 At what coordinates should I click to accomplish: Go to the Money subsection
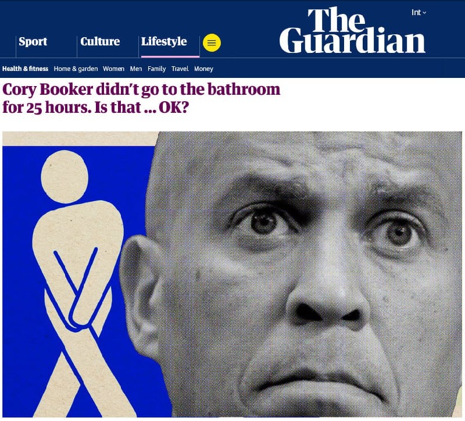[x=204, y=69]
